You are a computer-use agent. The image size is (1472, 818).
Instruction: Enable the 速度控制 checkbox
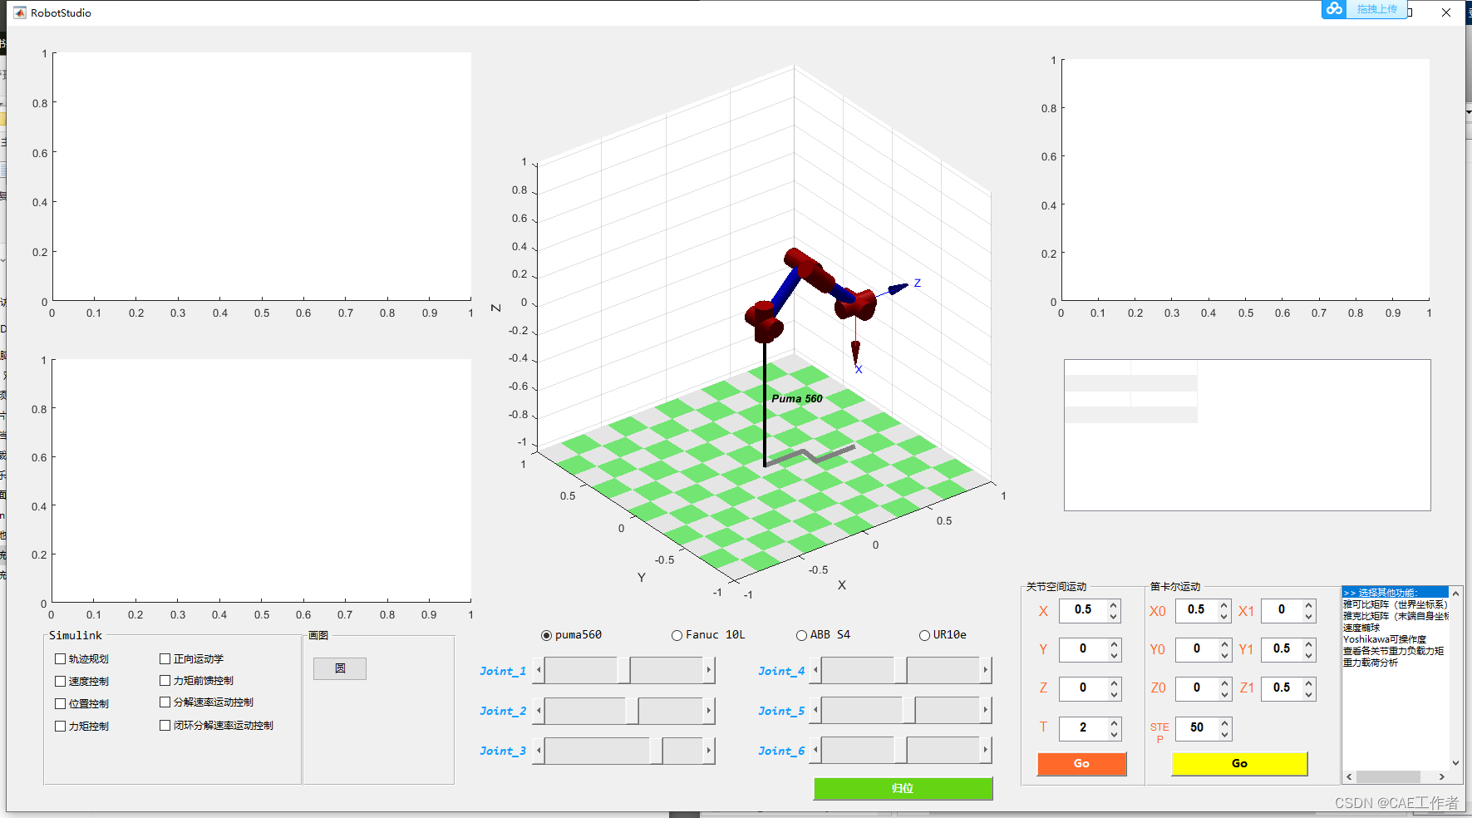[x=60, y=681]
